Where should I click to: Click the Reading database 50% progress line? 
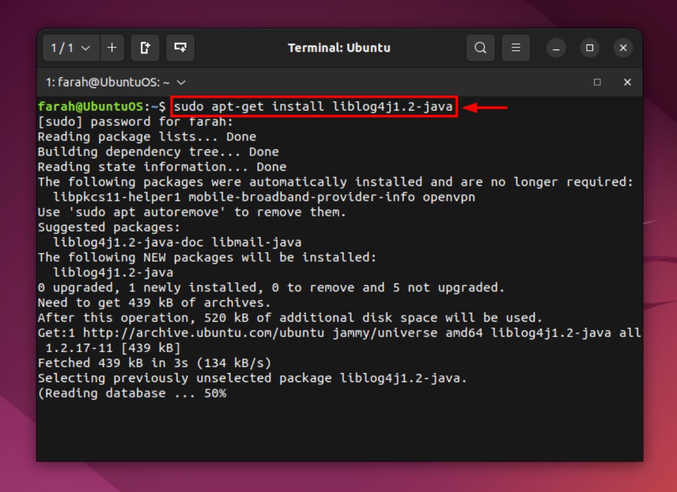130,393
